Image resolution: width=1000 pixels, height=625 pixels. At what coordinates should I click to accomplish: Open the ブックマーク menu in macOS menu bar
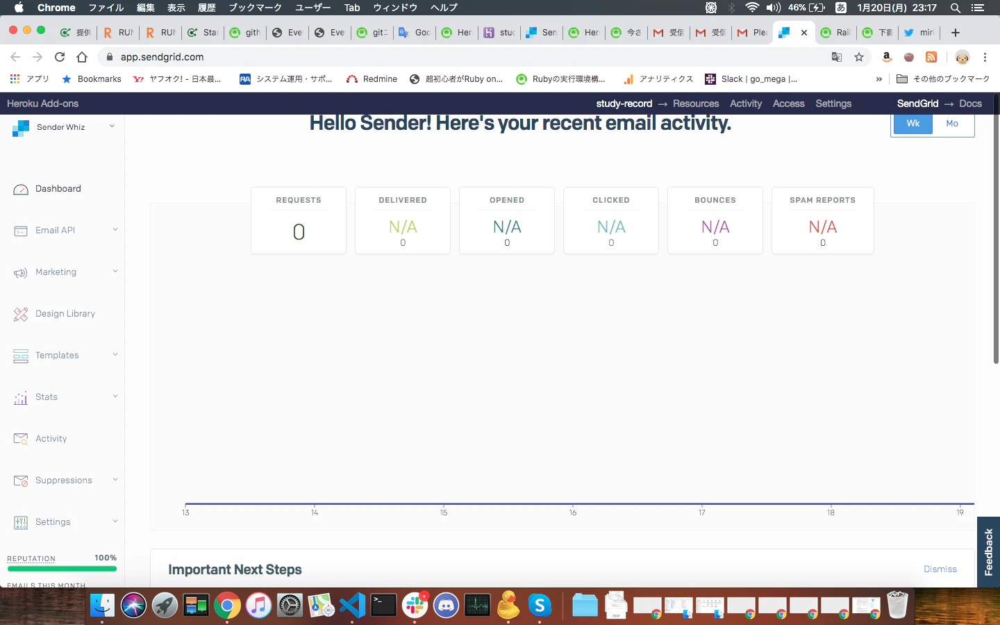click(256, 8)
